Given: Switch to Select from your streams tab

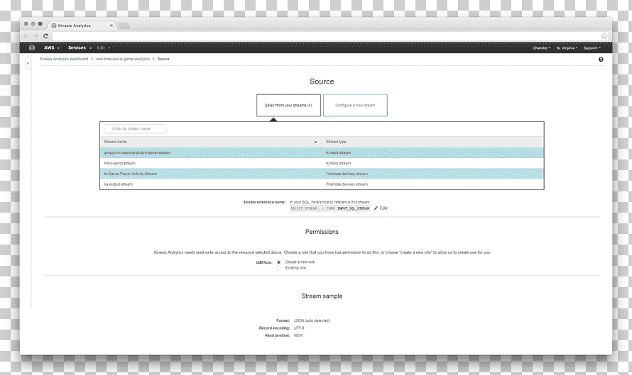Looking at the screenshot, I should point(288,106).
